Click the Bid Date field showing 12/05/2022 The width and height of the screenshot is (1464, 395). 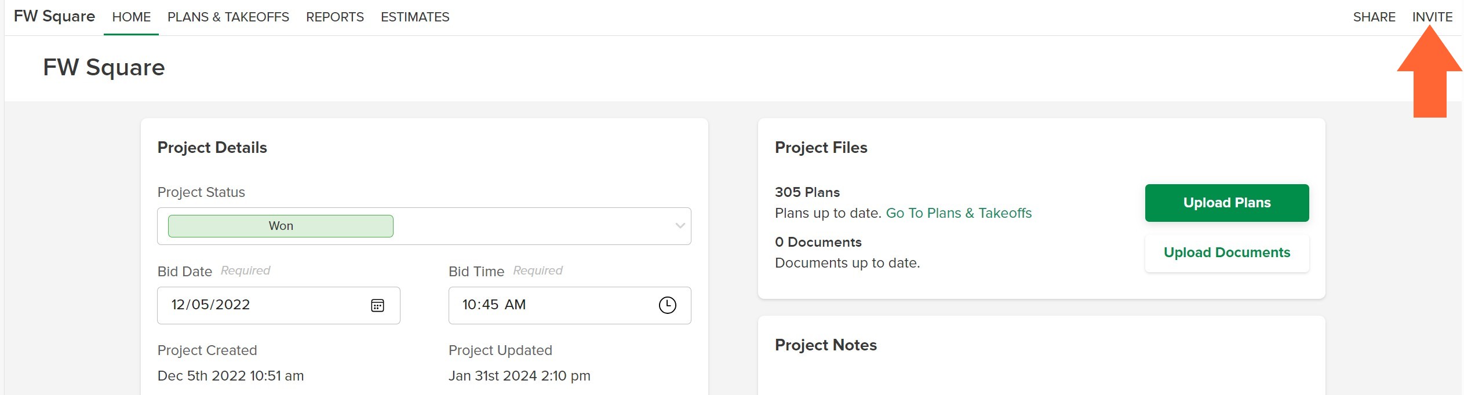click(278, 305)
